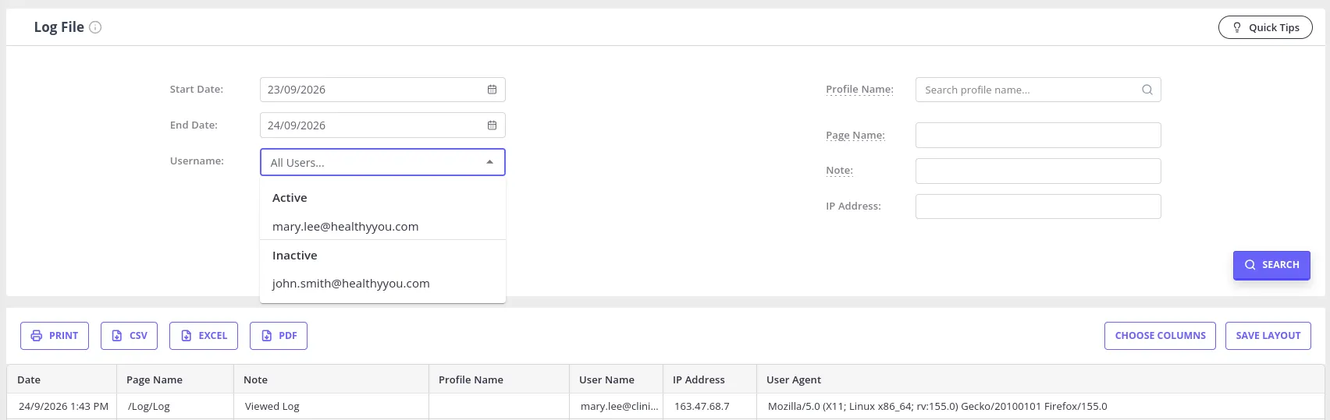Export the log as CSV

click(129, 336)
